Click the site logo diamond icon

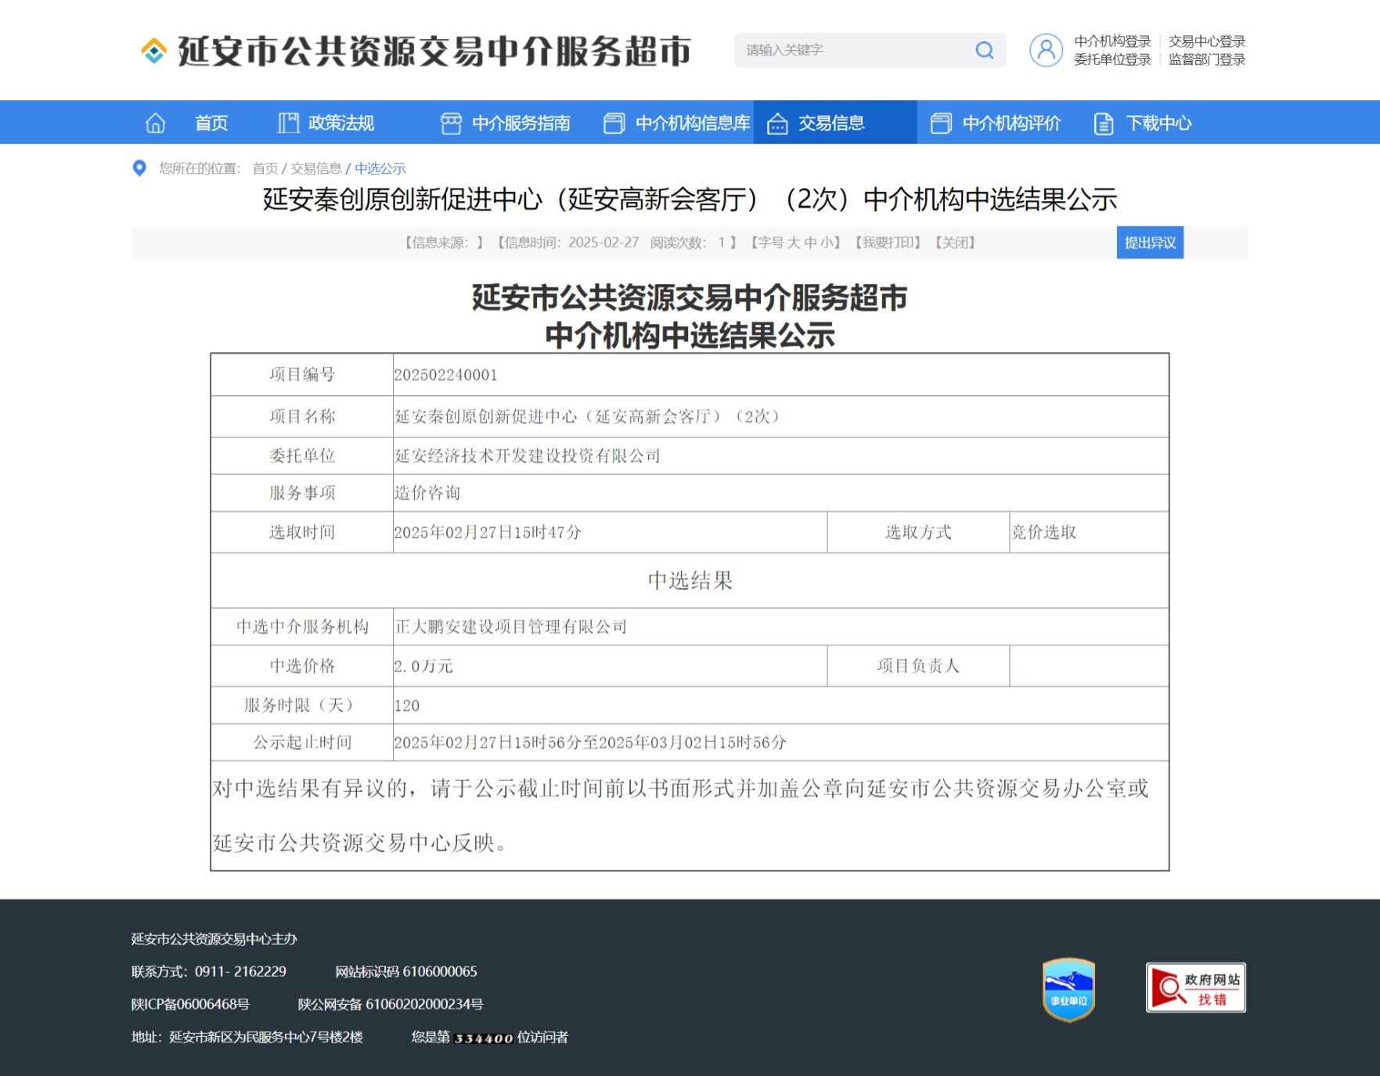(153, 51)
